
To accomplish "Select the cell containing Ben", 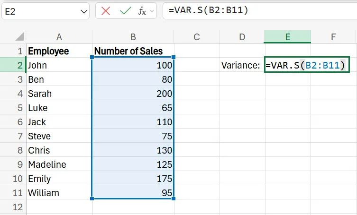I will coord(59,79).
